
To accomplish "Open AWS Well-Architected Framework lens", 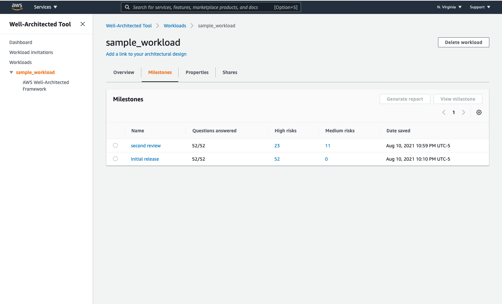I will 46,86.
